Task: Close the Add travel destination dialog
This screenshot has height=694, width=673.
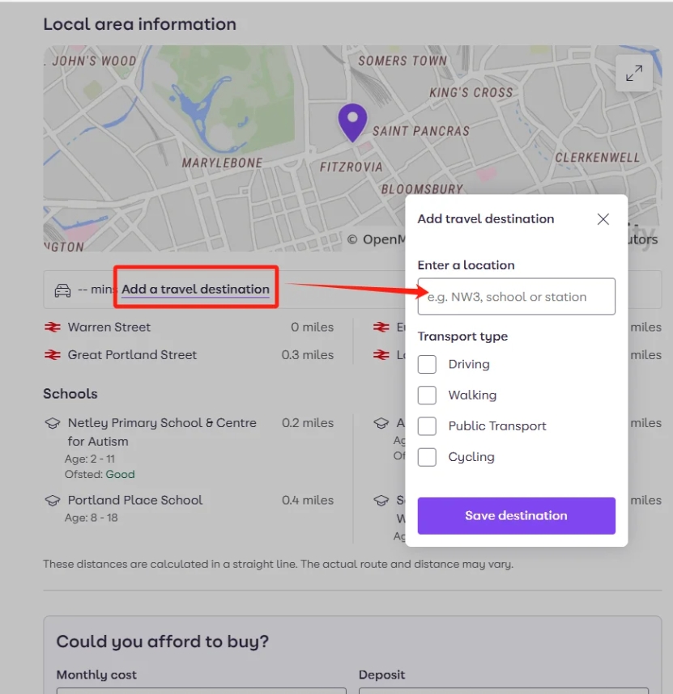Action: click(x=603, y=219)
